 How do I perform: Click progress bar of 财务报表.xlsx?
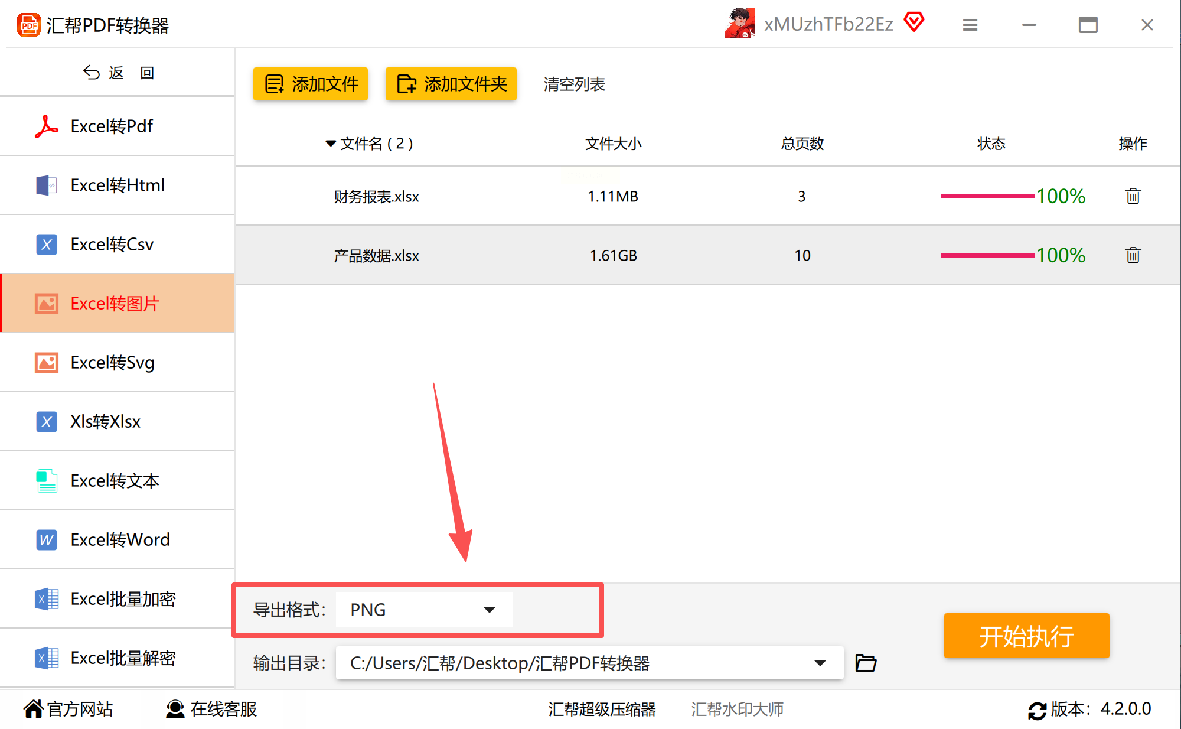(x=987, y=196)
